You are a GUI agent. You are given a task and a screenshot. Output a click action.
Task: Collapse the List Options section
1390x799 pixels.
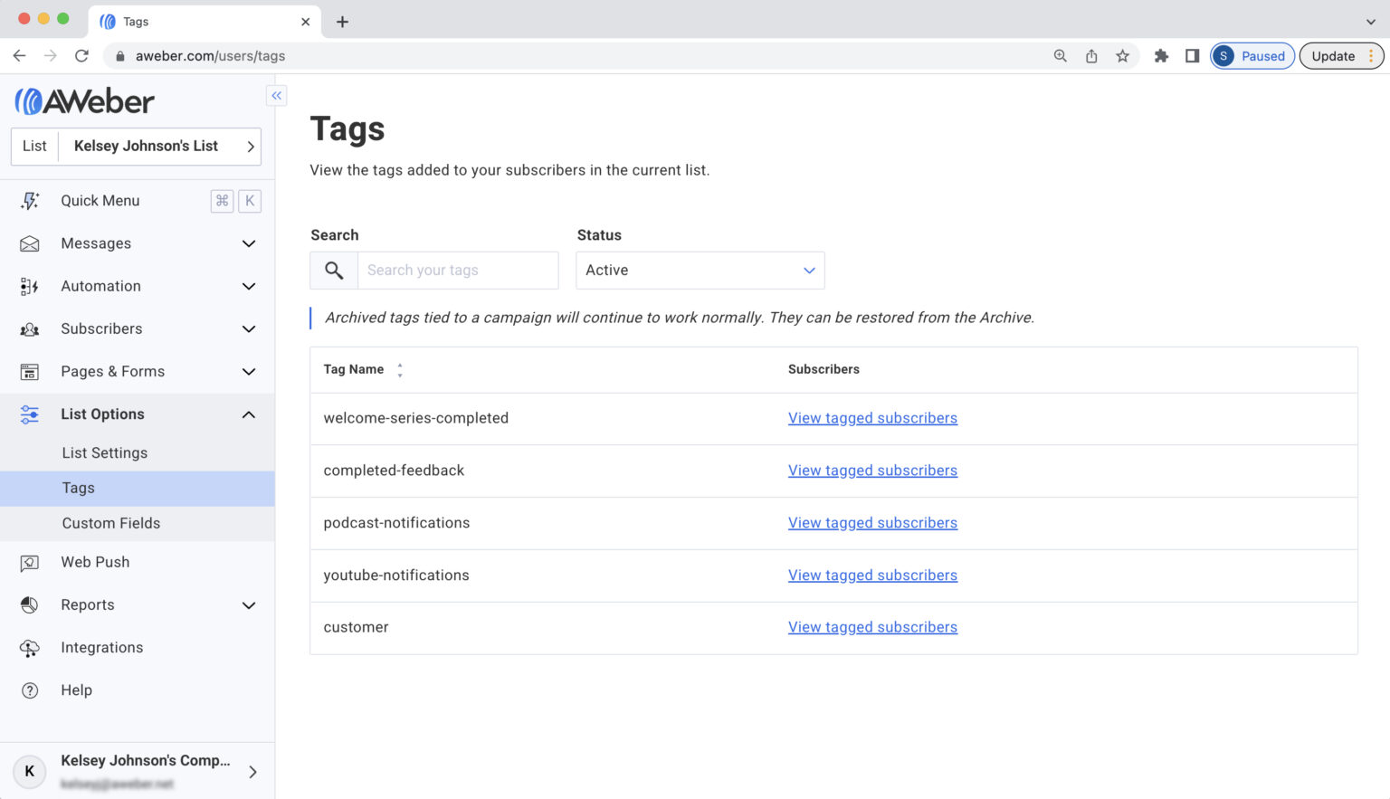[248, 414]
